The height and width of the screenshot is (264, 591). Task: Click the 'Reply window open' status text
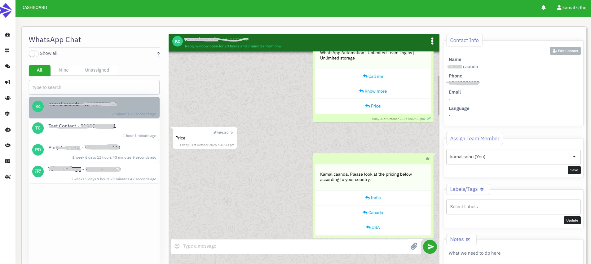pos(233,46)
